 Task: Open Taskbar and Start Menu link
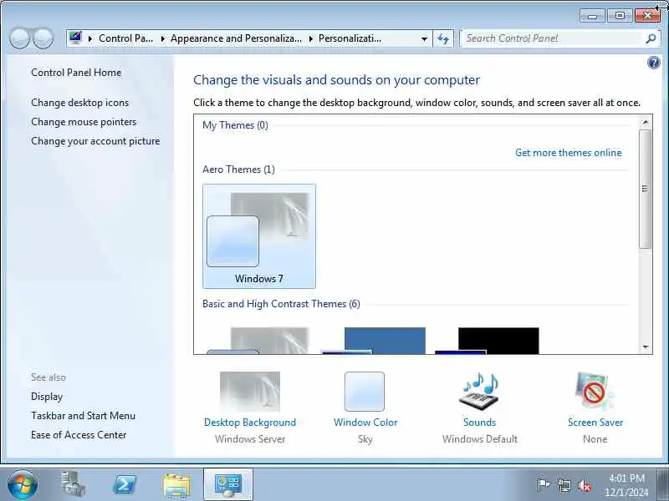pyautogui.click(x=83, y=416)
